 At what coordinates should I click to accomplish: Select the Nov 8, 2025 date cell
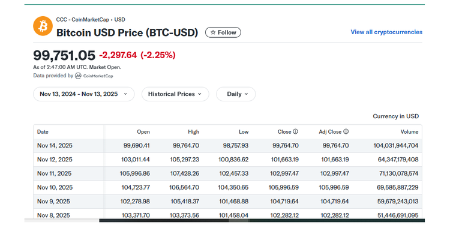pos(53,215)
